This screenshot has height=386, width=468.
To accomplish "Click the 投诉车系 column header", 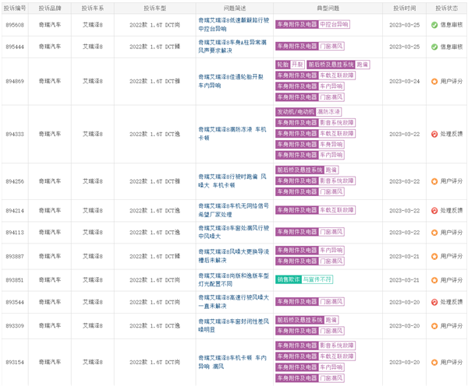I will tap(93, 9).
